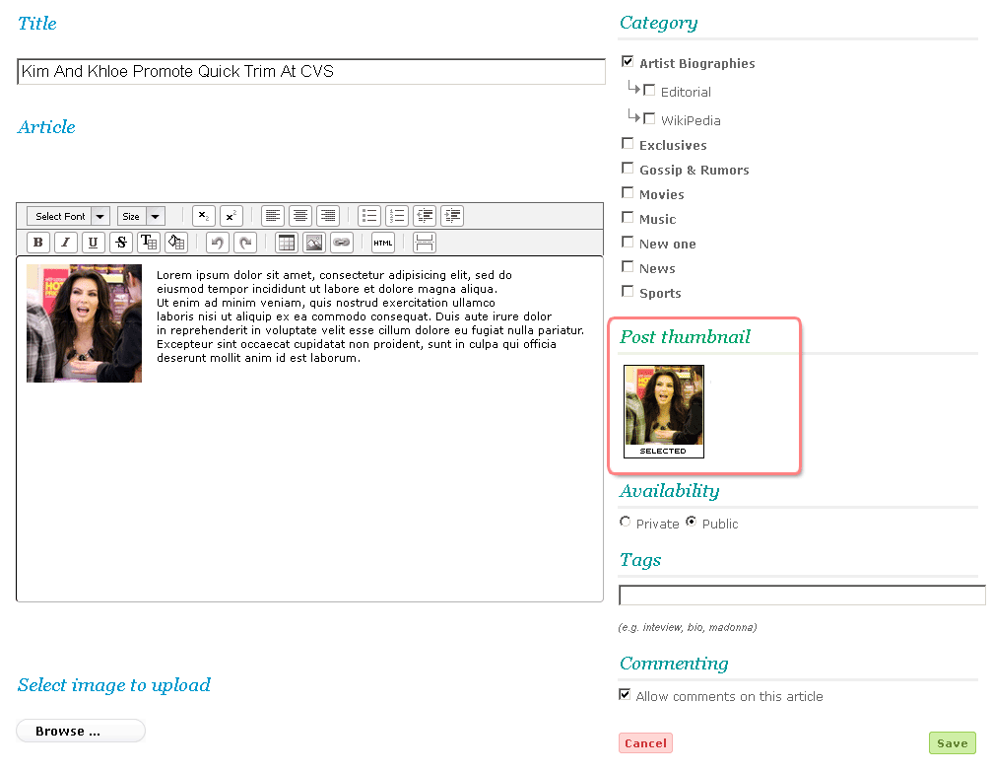
Task: Click Browse to upload an image
Action: click(81, 731)
